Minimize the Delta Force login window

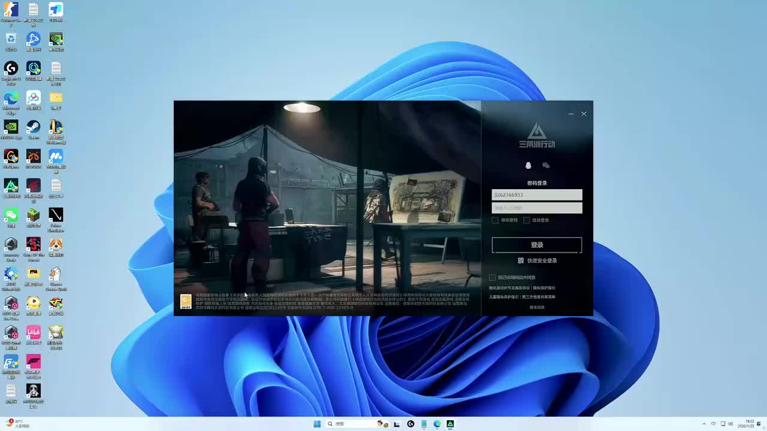(x=571, y=114)
